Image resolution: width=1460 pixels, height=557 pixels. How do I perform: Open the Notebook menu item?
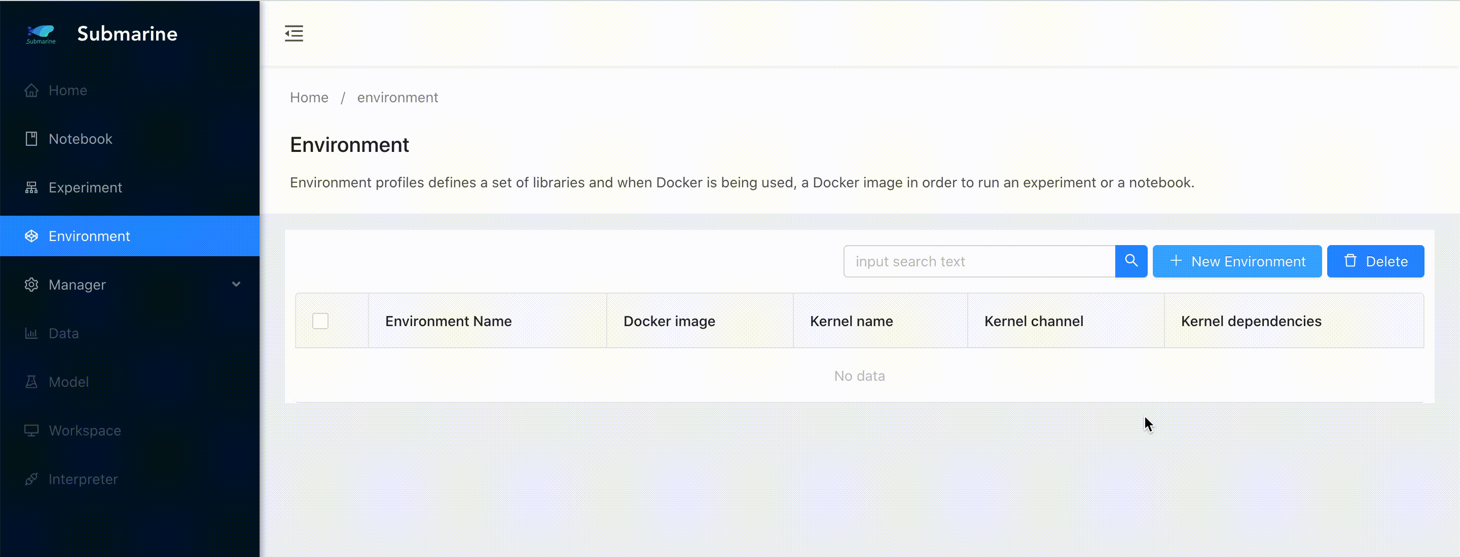pos(81,139)
